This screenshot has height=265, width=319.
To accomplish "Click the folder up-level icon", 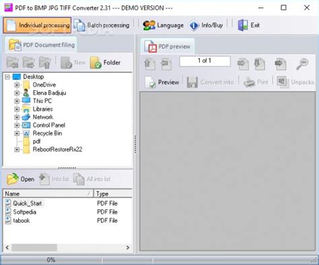I will pos(44,63).
